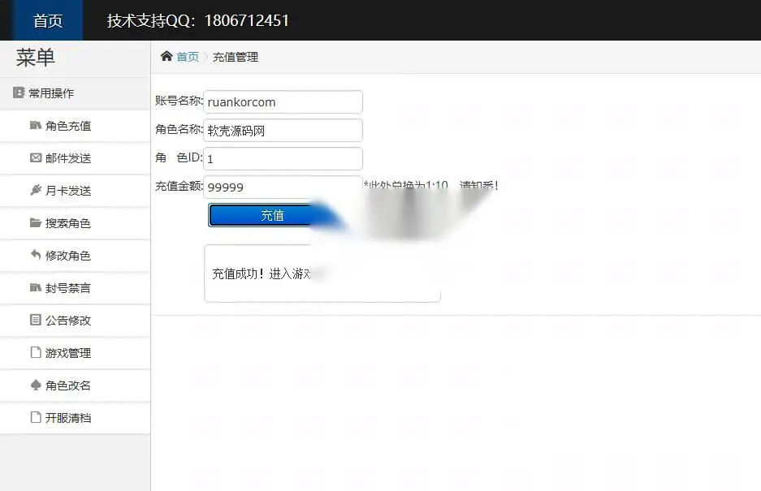Click the 充值管理 breadcrumb text
The height and width of the screenshot is (491, 761).
click(x=236, y=58)
